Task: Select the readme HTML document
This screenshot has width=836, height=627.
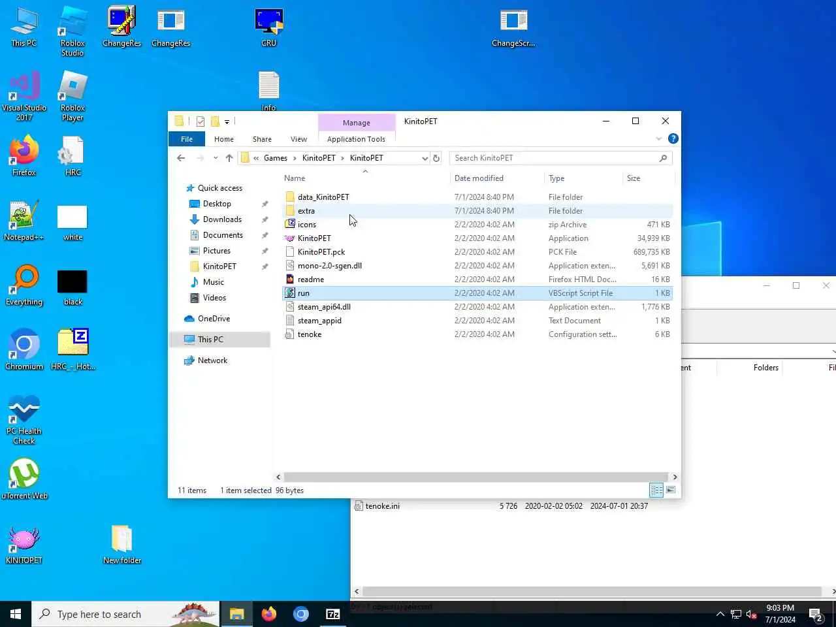Action: pyautogui.click(x=477, y=280)
